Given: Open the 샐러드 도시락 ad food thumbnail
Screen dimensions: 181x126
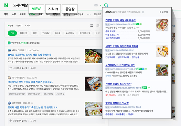Looking at the screenshot, I should pyautogui.click(x=162, y=51).
